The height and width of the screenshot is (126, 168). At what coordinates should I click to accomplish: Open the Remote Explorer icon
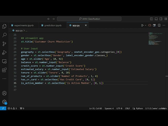4,61
